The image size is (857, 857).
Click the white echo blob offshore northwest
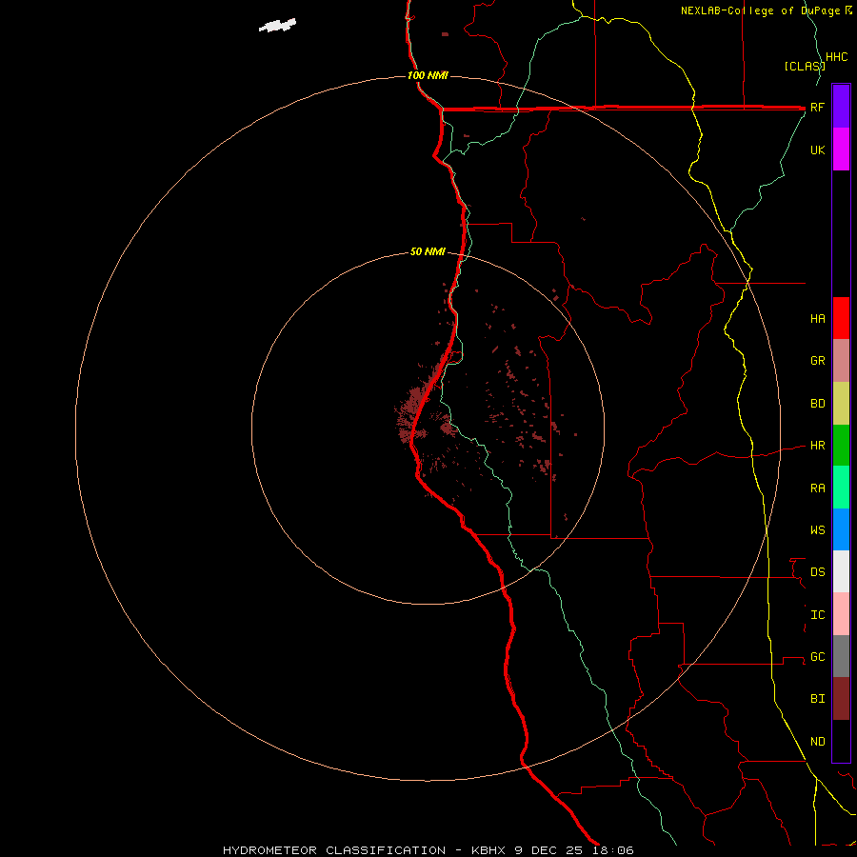(278, 25)
